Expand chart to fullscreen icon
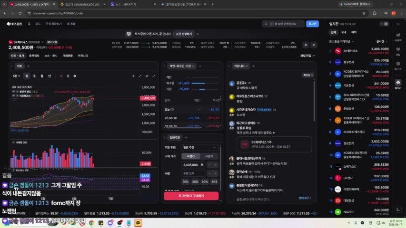The image size is (406, 228). pyautogui.click(x=154, y=76)
